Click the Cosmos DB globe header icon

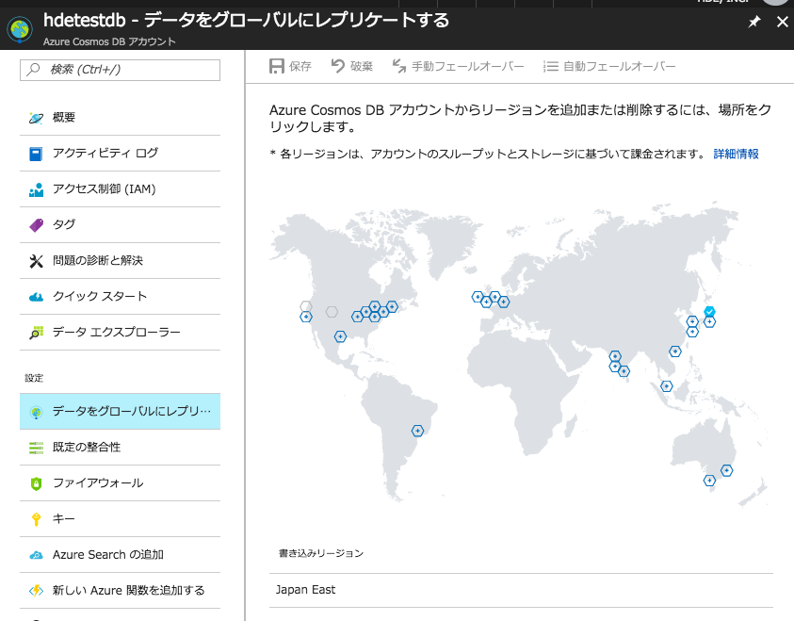pos(20,29)
